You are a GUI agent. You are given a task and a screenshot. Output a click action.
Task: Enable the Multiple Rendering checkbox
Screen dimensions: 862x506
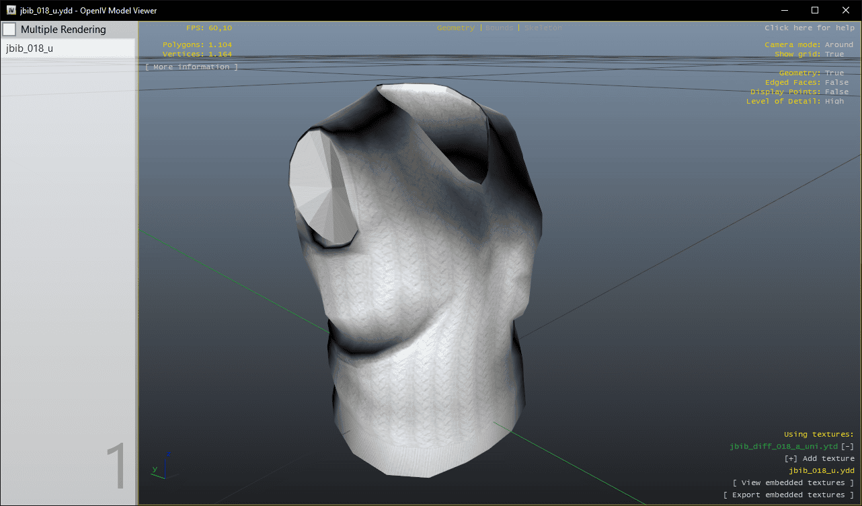pos(9,30)
